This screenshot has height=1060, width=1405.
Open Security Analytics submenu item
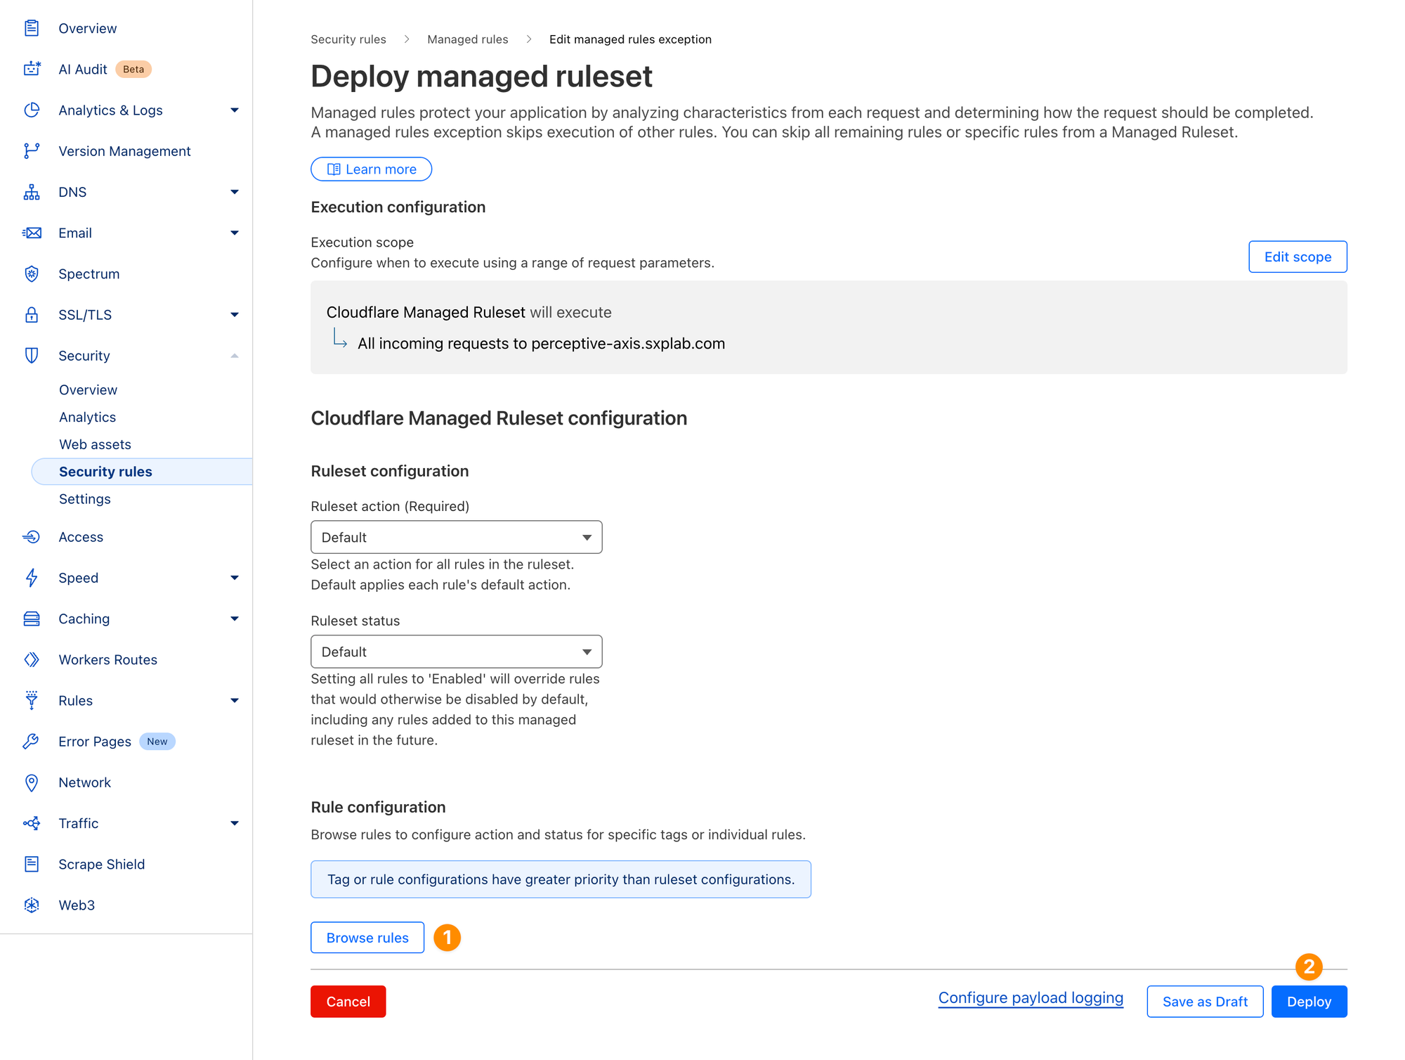point(87,417)
